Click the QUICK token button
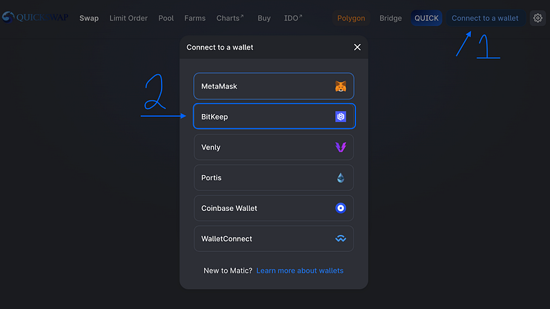Screen dimensions: 550x309 pos(426,18)
